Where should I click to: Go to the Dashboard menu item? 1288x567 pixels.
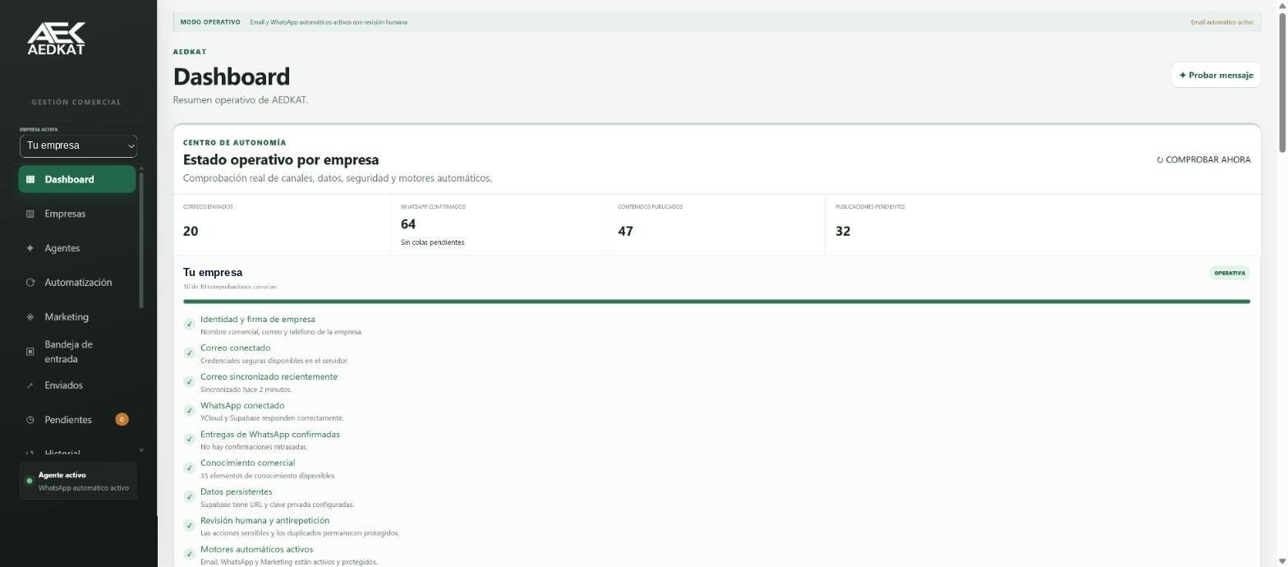click(77, 179)
